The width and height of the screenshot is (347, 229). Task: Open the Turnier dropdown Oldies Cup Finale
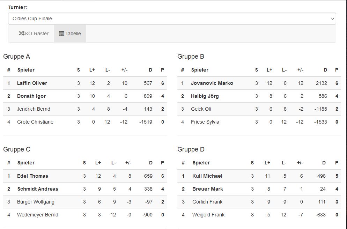click(x=172, y=19)
